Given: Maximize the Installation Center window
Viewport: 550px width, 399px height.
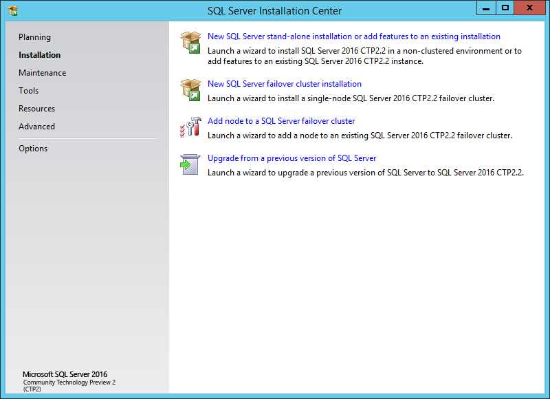Looking at the screenshot, I should 505,8.
